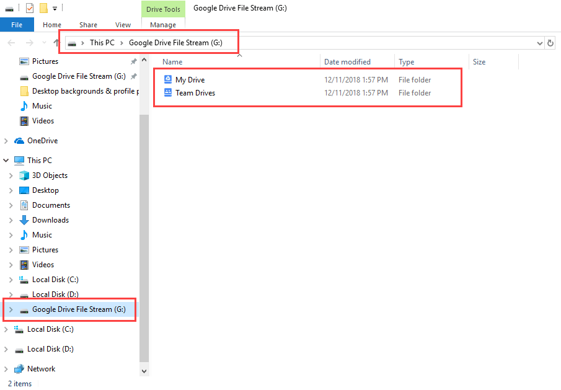Click pinned Google Drive File Stream drive icon
This screenshot has width=561, height=390.
point(24,77)
